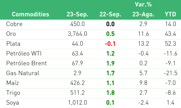Click the Var.% header label
This screenshot has height=108, width=181.
click(143, 4)
